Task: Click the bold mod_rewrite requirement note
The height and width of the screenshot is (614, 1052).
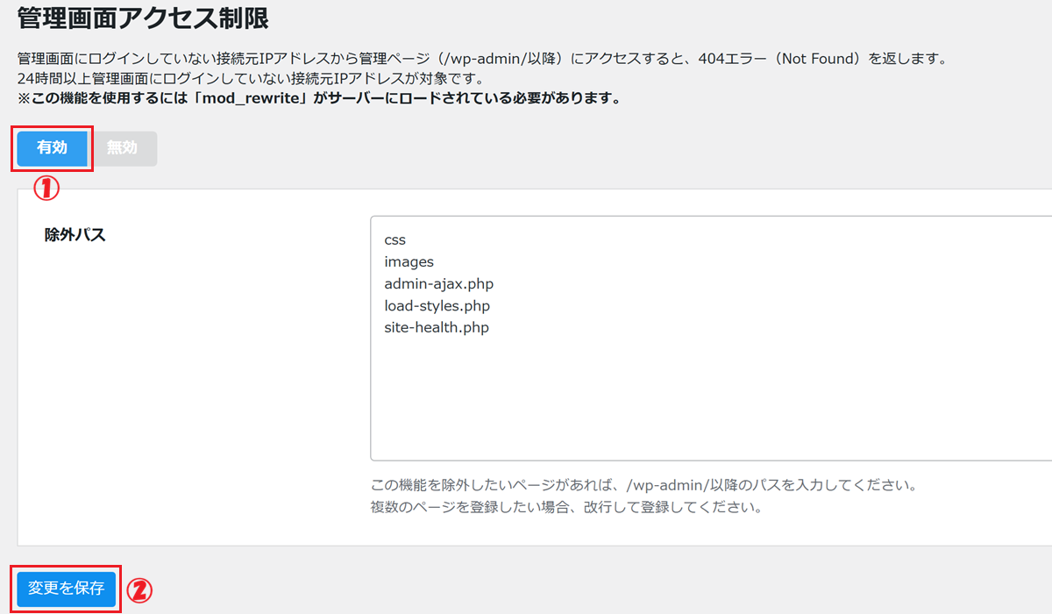Action: (x=319, y=97)
